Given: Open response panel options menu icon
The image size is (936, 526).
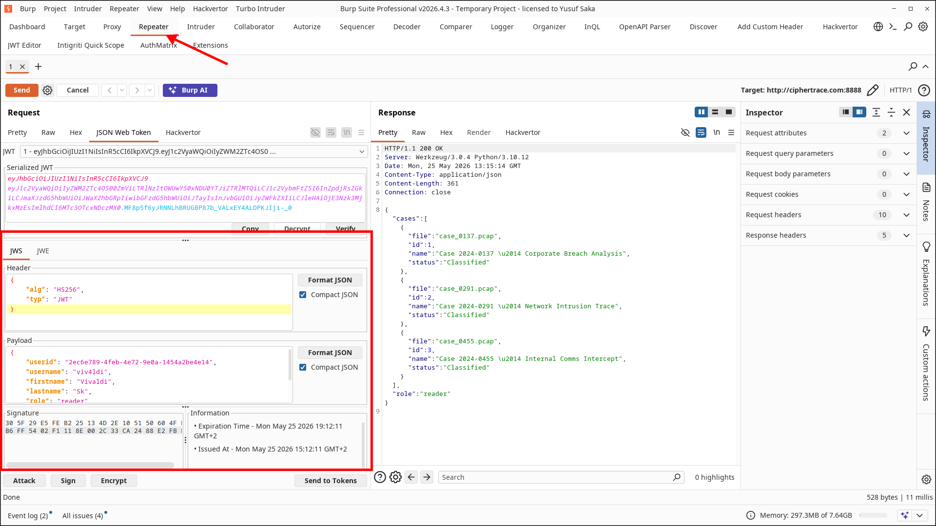Looking at the screenshot, I should coord(731,132).
